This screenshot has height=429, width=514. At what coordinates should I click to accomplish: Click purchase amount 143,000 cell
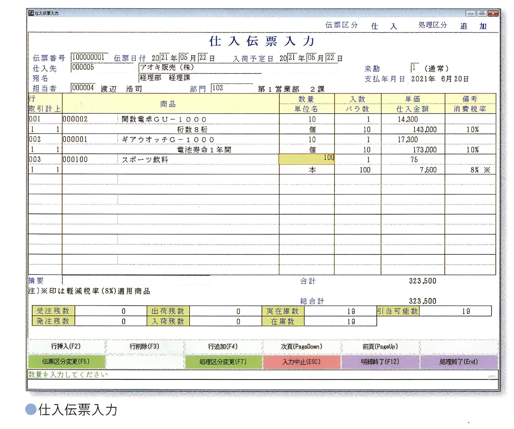413,129
